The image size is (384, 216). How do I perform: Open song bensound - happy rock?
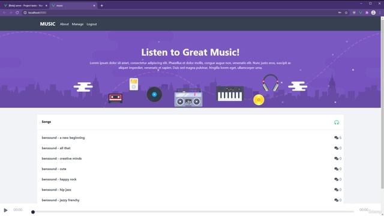[59, 179]
